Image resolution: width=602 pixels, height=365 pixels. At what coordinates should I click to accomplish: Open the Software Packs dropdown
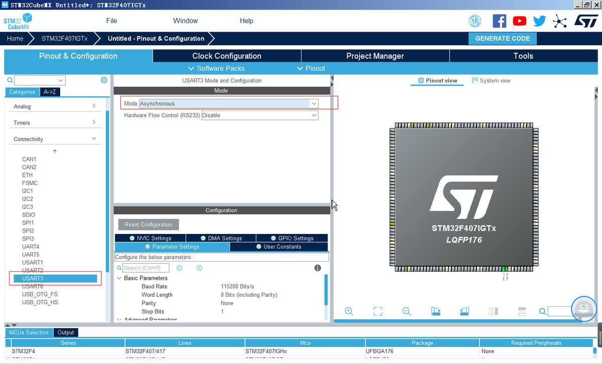click(216, 68)
